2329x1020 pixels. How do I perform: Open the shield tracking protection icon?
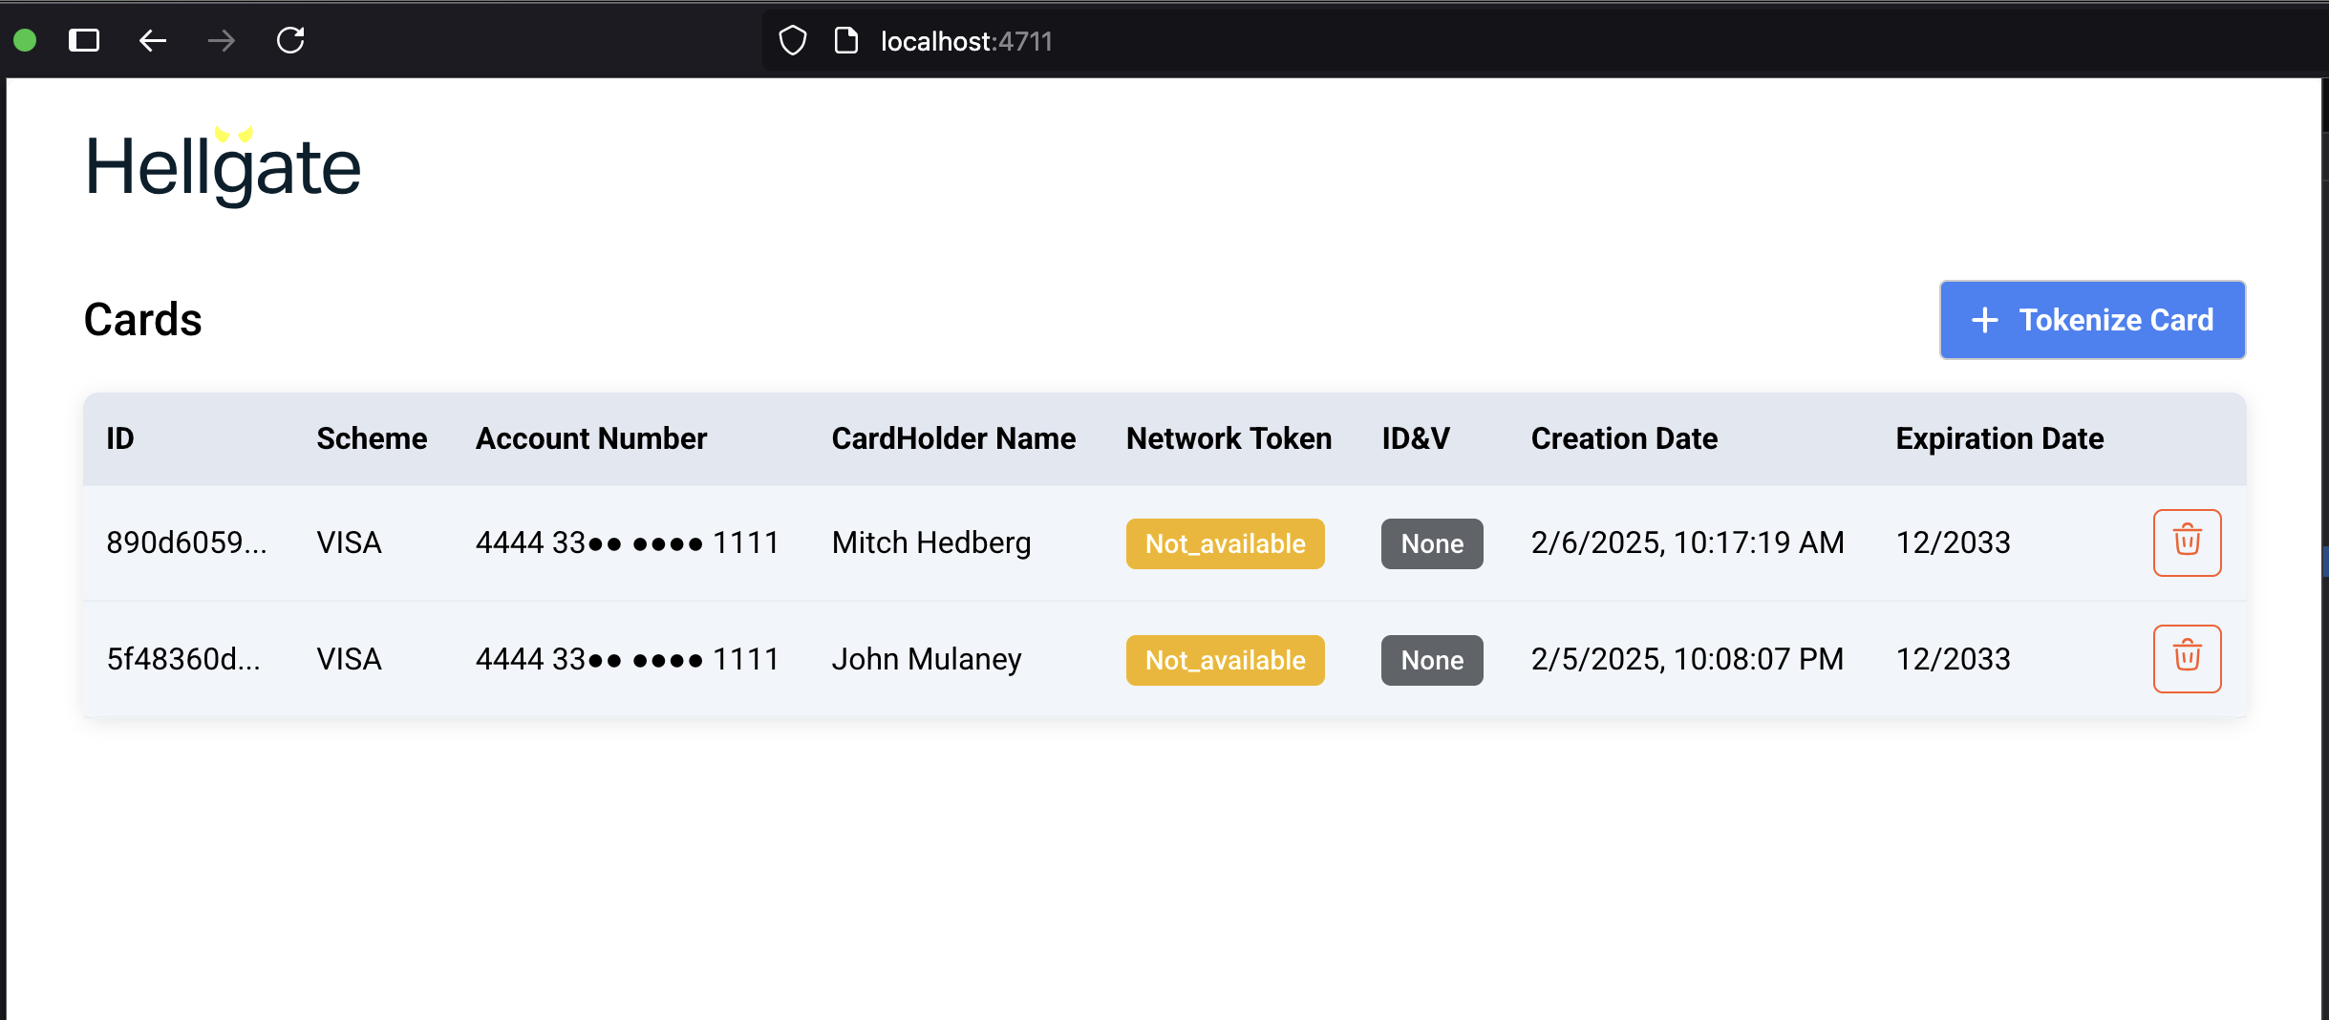coord(792,40)
